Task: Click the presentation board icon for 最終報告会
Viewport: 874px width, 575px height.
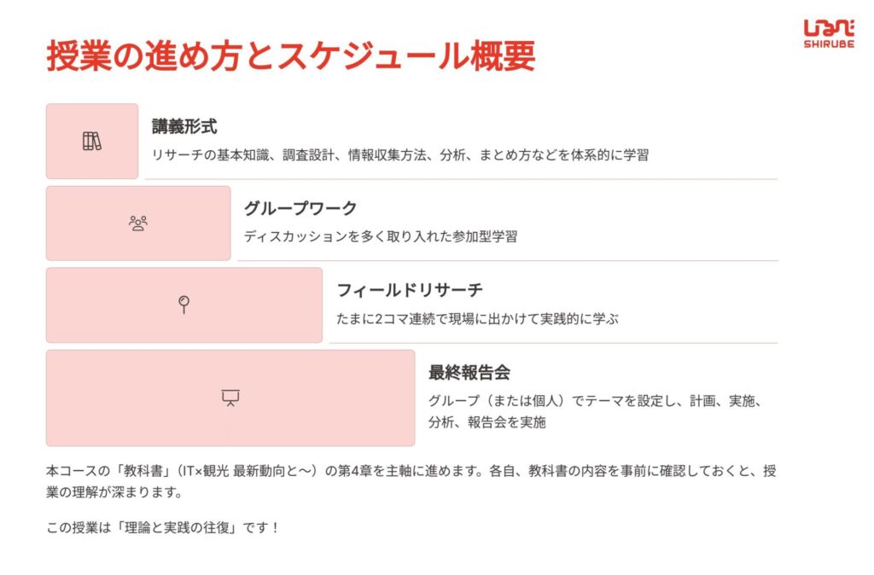Action: (x=230, y=398)
